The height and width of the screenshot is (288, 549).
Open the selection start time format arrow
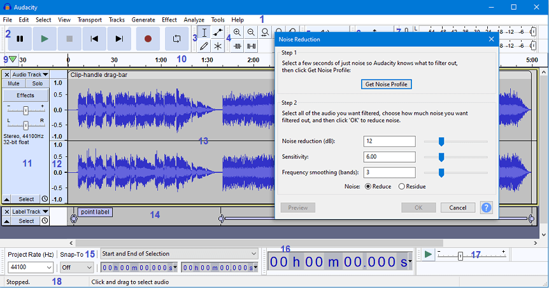(x=175, y=268)
